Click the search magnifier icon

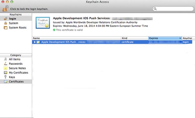[x=155, y=9]
